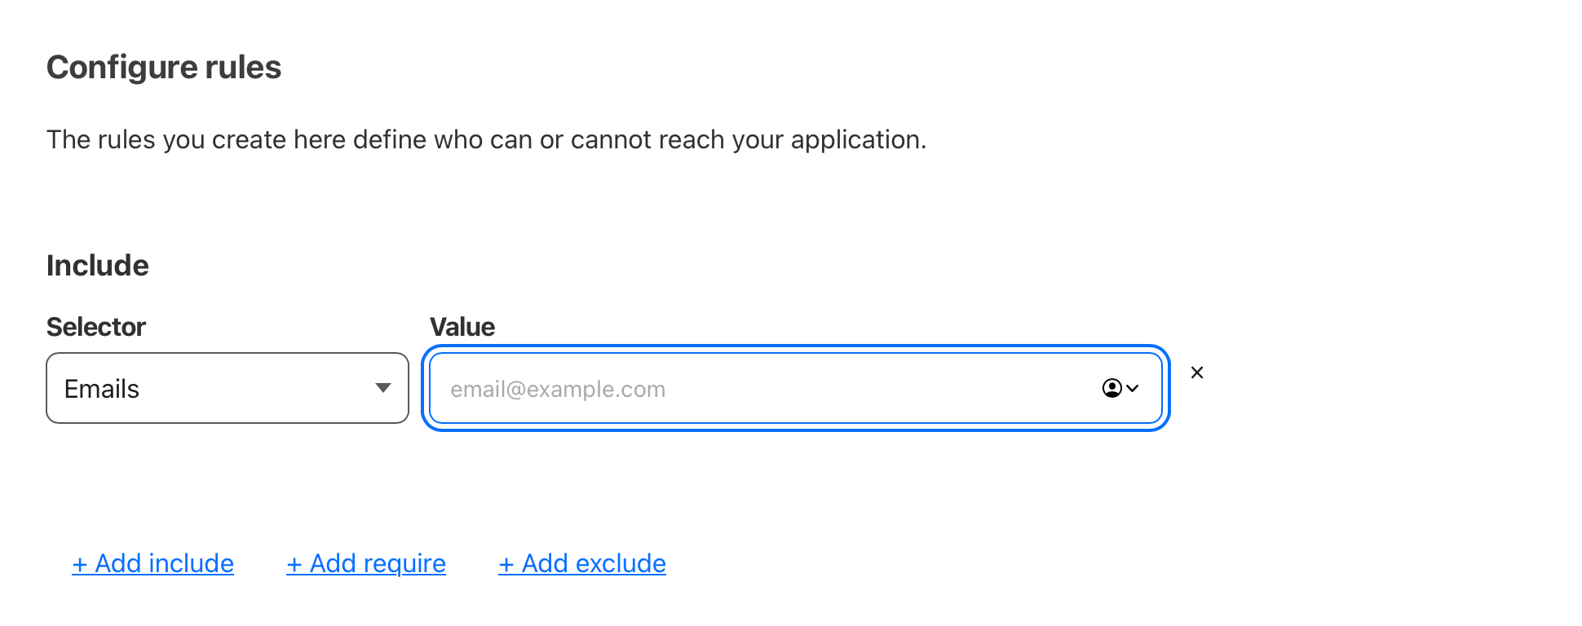The width and height of the screenshot is (1582, 626).
Task: Click the Selector field label
Action: point(96,327)
